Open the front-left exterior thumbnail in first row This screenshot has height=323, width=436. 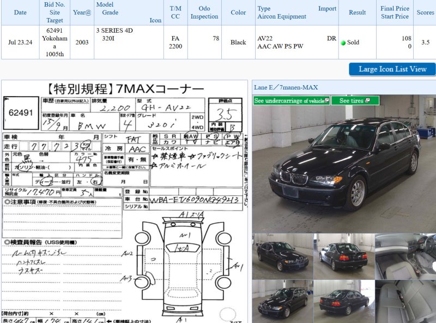[x=282, y=256]
